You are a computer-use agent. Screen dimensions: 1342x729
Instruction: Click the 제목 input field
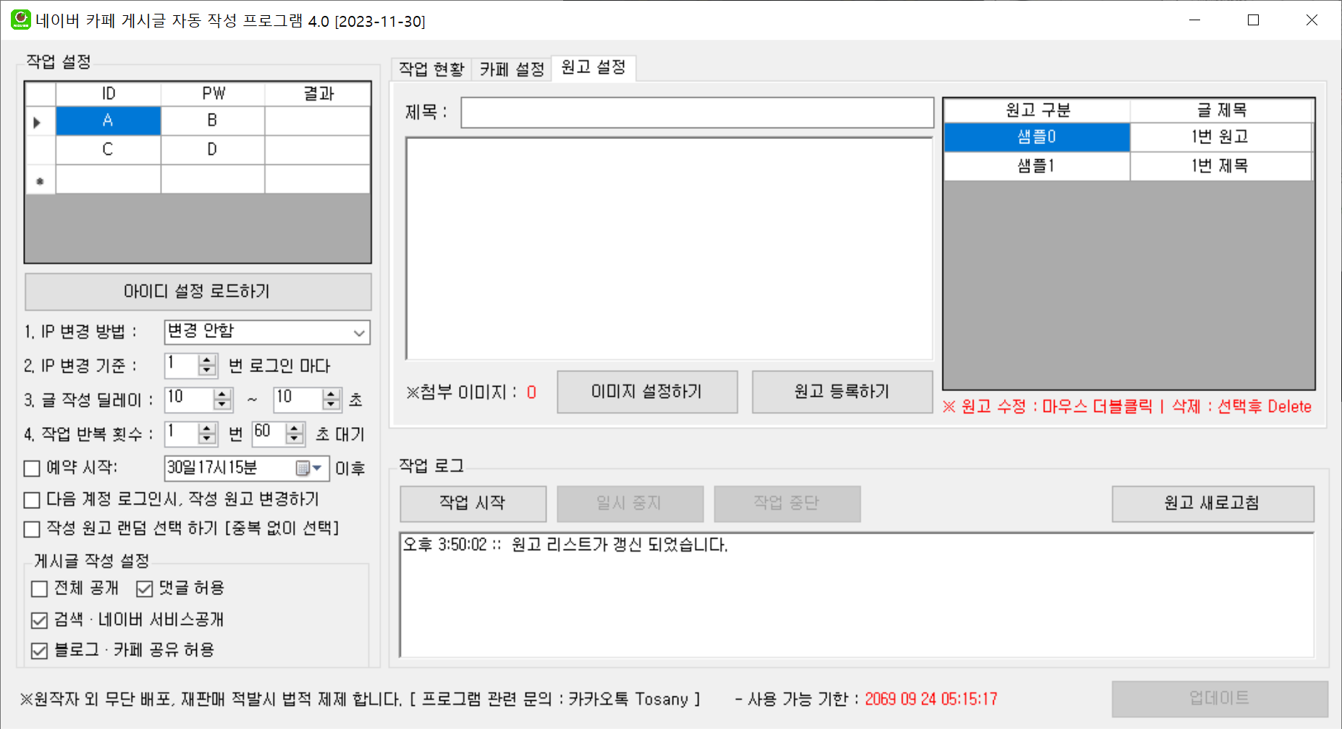pos(697,113)
